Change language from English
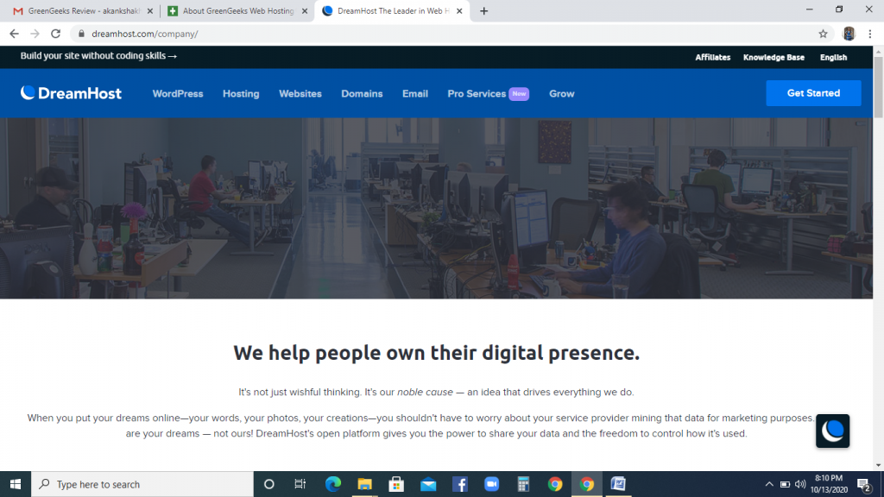 833,58
